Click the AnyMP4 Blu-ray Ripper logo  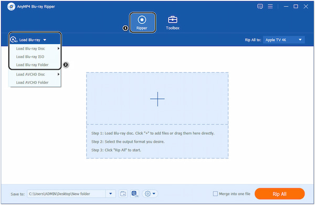click(x=11, y=7)
